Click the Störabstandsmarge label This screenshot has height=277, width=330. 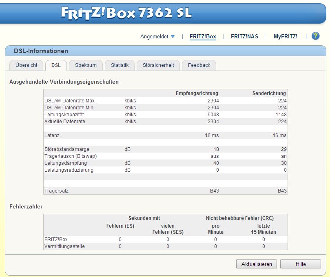[67, 149]
